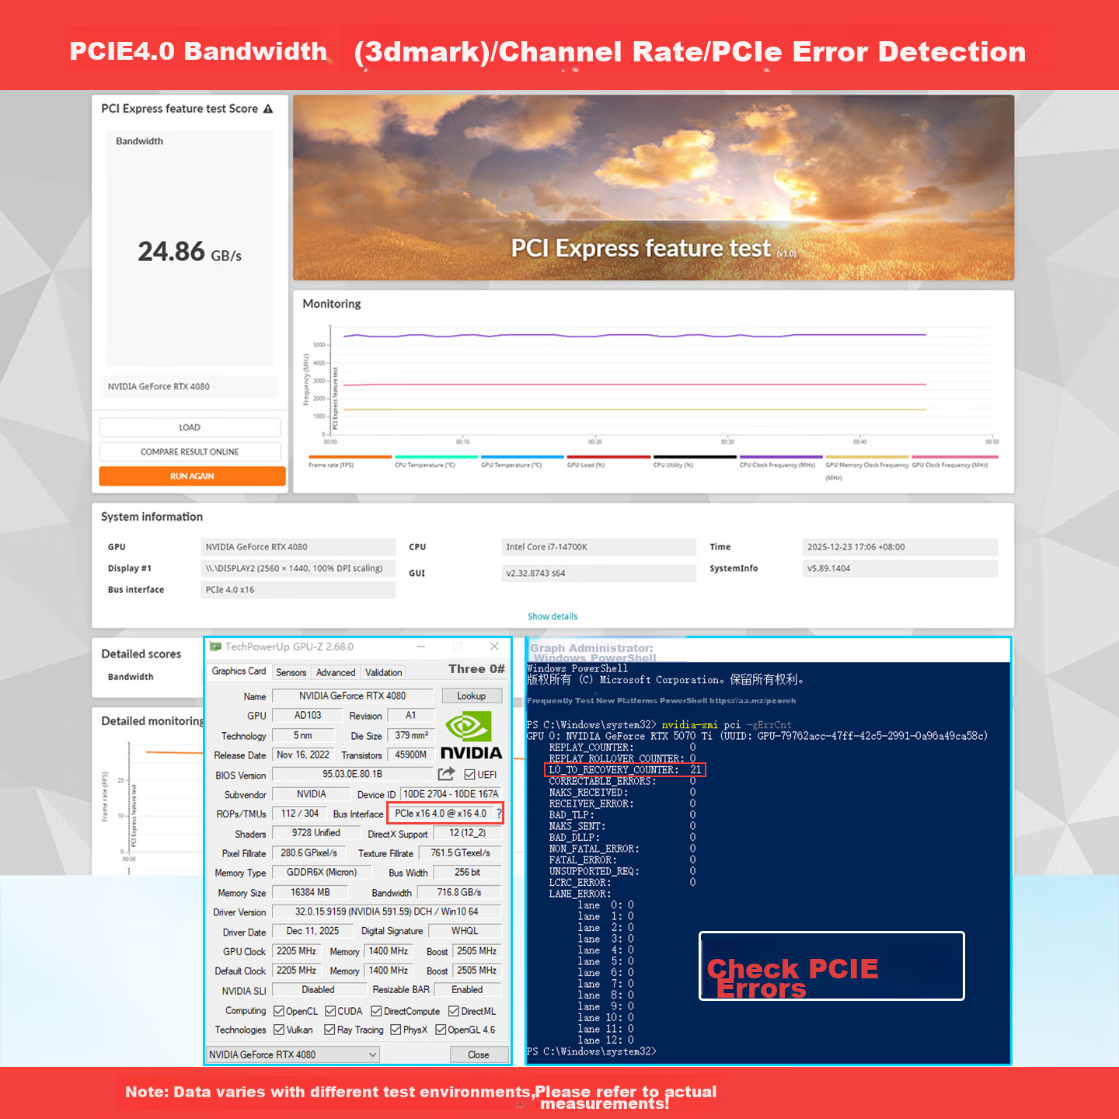This screenshot has height=1119, width=1119.
Task: Toggle the DirectML checkbox
Action: coord(454,1011)
